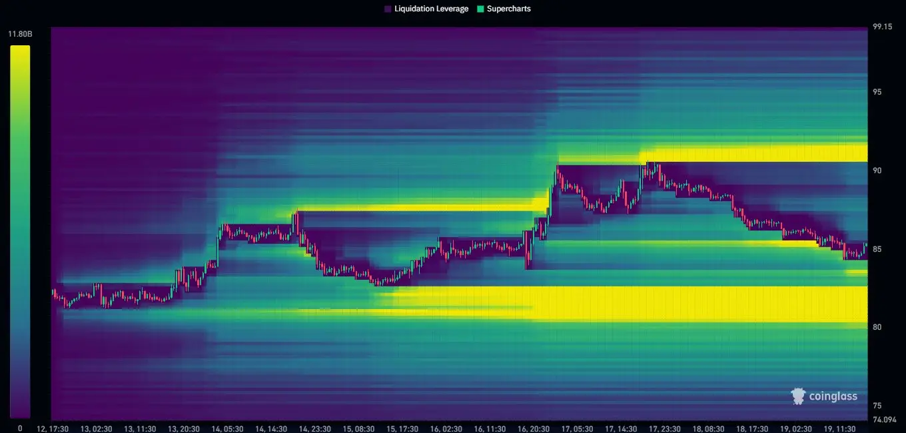Click the '18, 17:30' time axis label
Screen dimensions: 906x433
752,428
